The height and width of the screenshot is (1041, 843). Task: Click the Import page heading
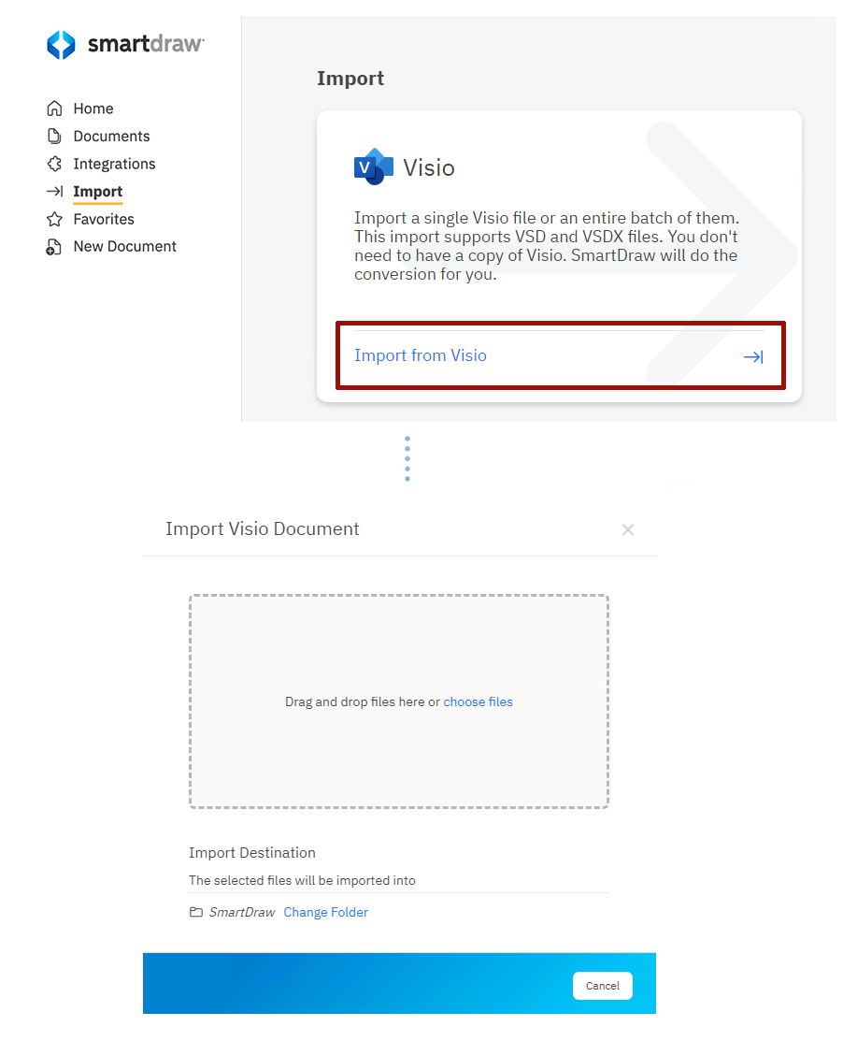coord(350,79)
